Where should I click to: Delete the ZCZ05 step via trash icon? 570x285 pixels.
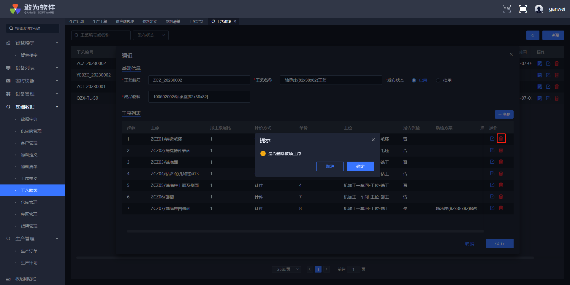pos(501,185)
